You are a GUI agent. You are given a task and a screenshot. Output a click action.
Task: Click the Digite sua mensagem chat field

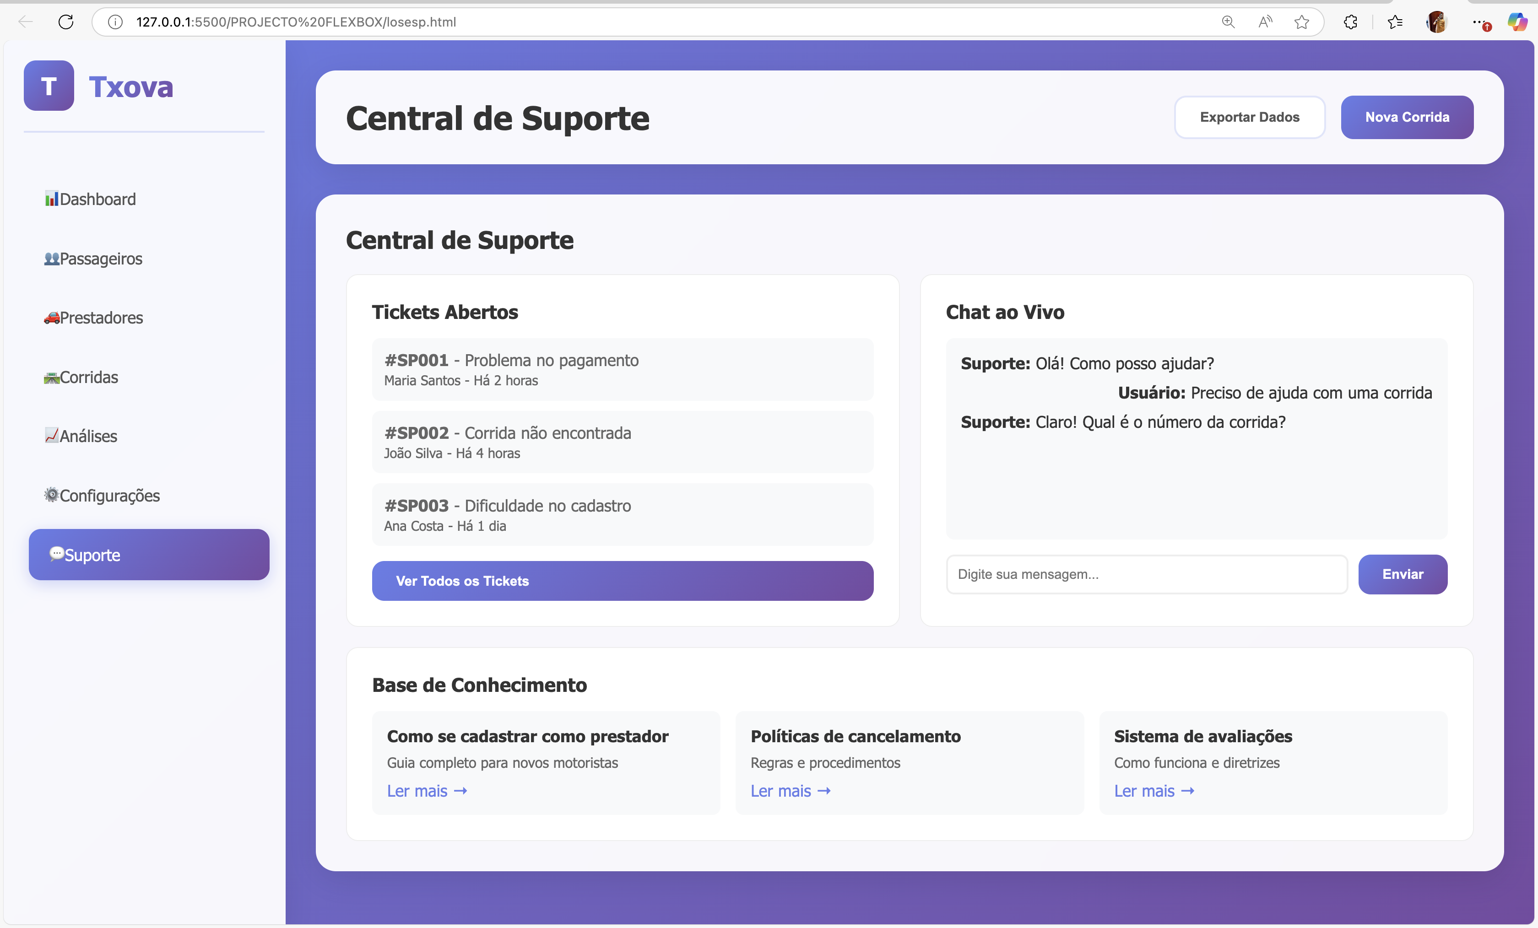[1147, 574]
